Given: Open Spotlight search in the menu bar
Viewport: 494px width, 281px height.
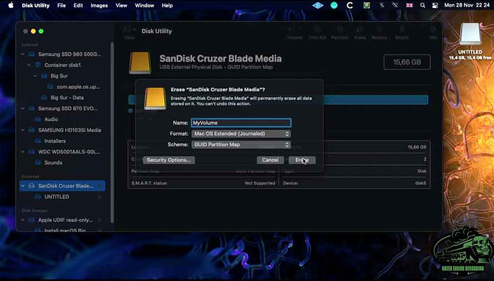Looking at the screenshot, I should pos(423,5).
